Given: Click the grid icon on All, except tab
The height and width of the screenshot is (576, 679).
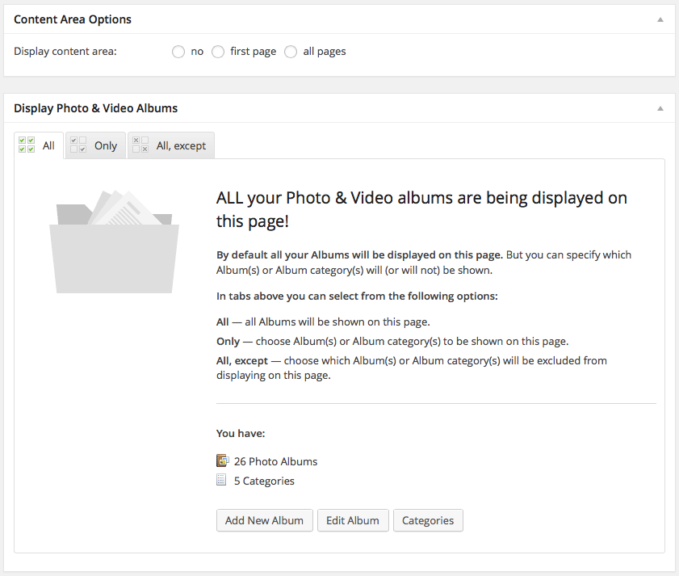Looking at the screenshot, I should (x=140, y=145).
